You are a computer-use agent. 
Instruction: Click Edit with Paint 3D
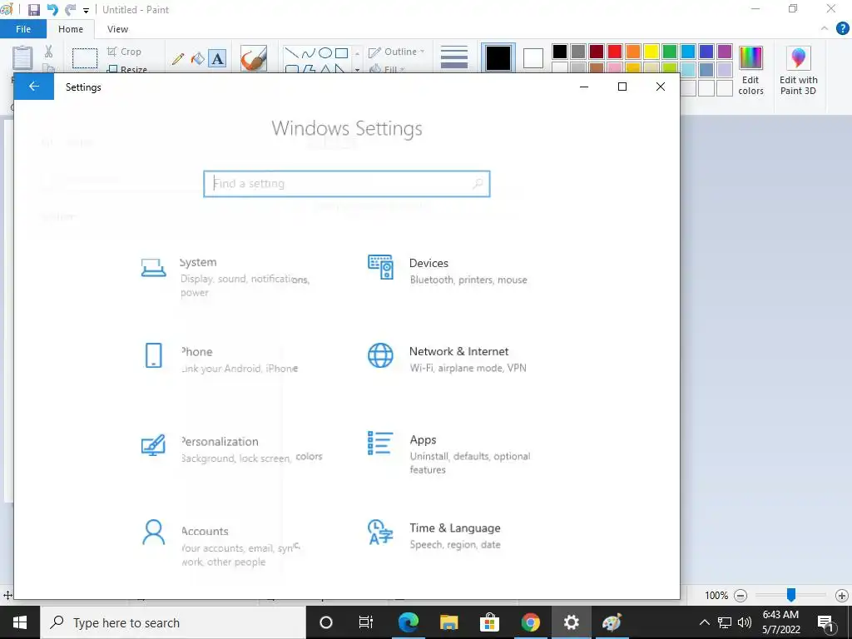click(798, 71)
